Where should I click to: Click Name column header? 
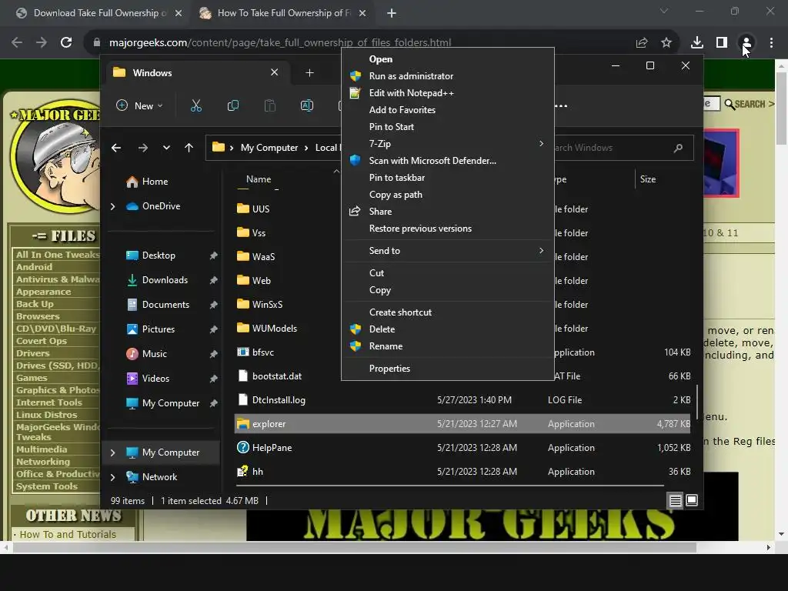pyautogui.click(x=259, y=179)
